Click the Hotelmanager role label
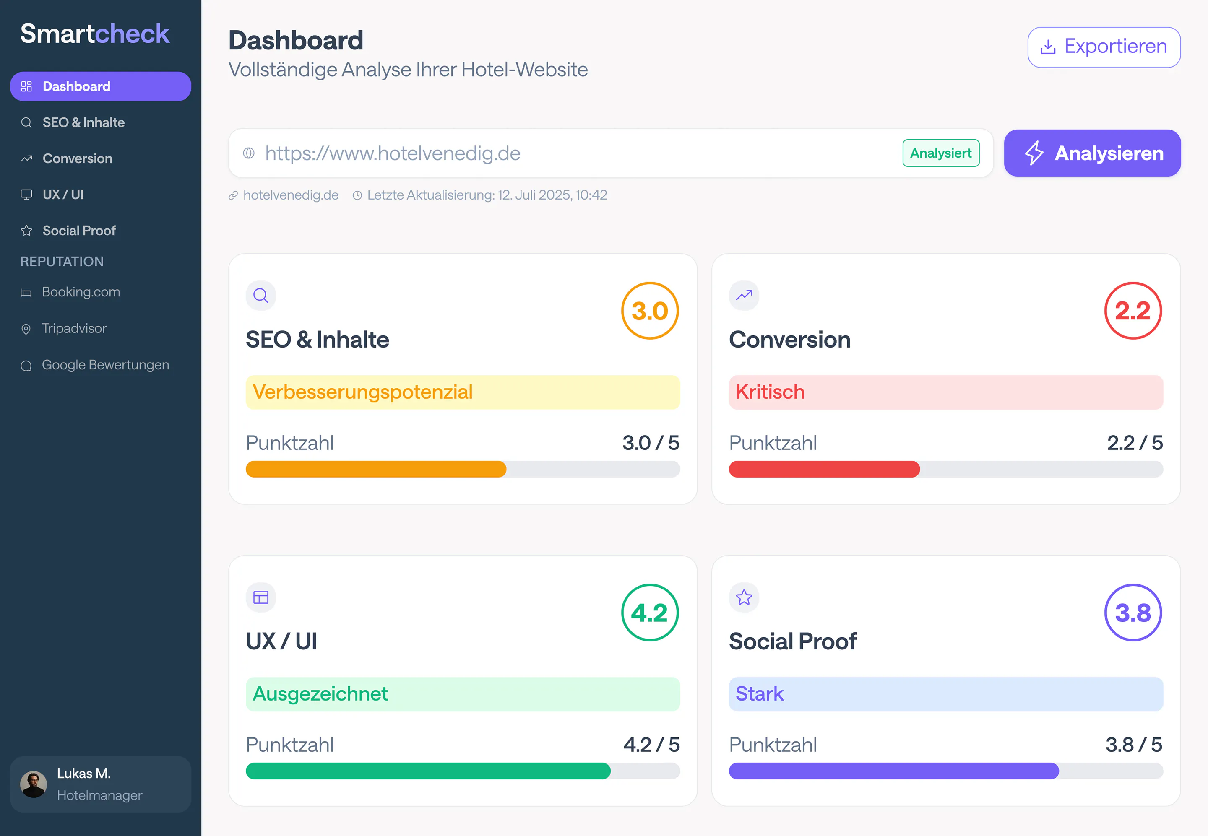The image size is (1208, 836). click(x=99, y=795)
